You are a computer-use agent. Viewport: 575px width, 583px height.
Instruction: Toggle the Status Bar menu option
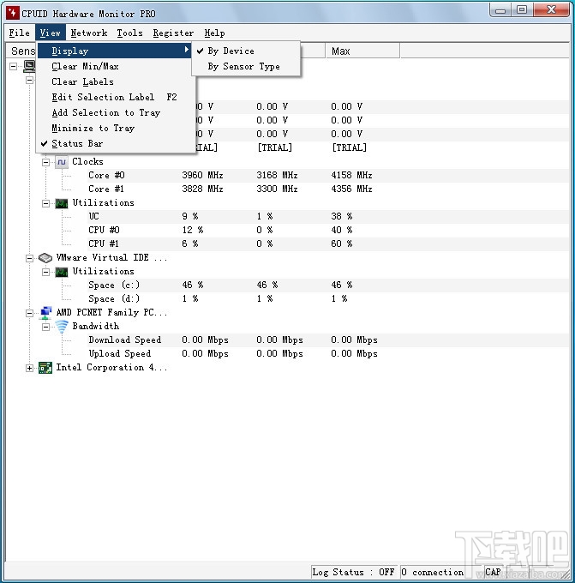pos(116,143)
